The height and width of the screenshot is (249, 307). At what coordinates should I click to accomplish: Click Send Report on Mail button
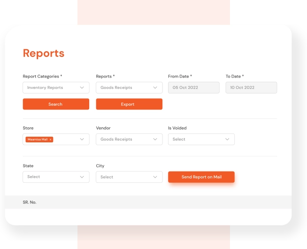201,177
